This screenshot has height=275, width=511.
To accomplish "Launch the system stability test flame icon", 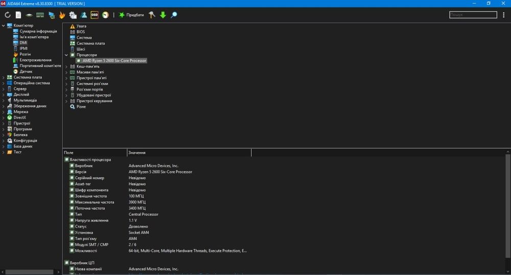I will (x=62, y=15).
